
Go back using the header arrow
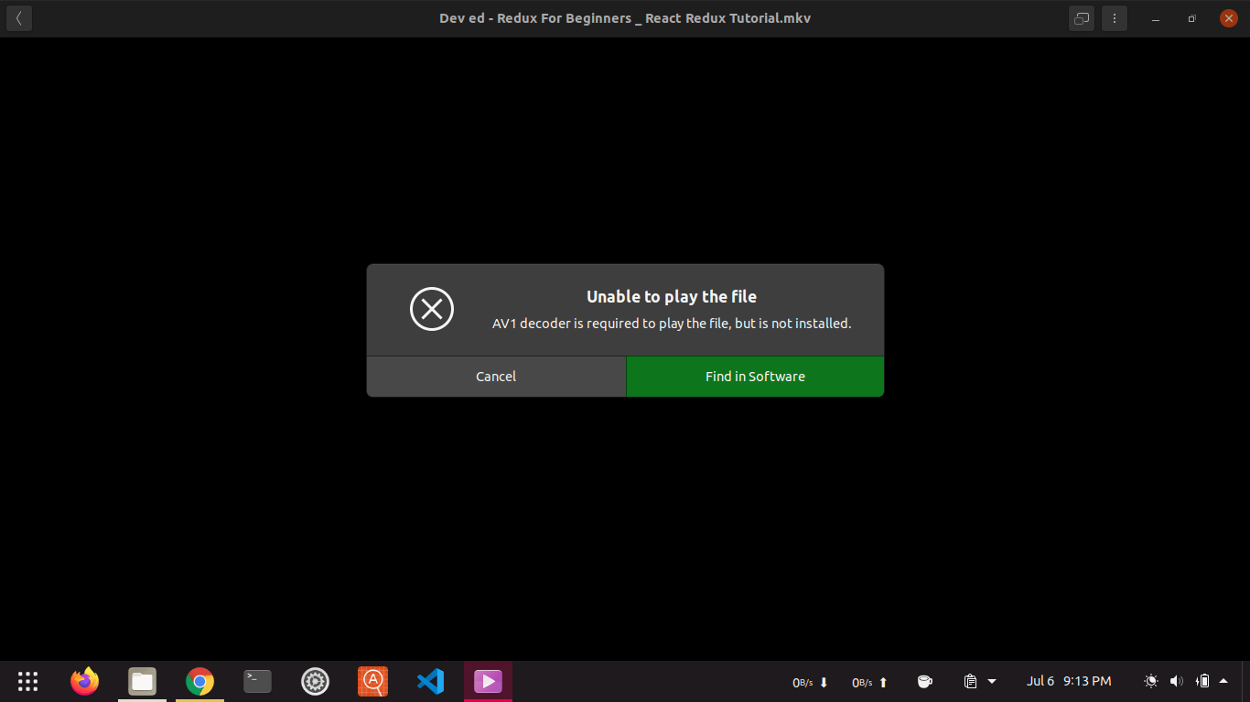point(18,18)
